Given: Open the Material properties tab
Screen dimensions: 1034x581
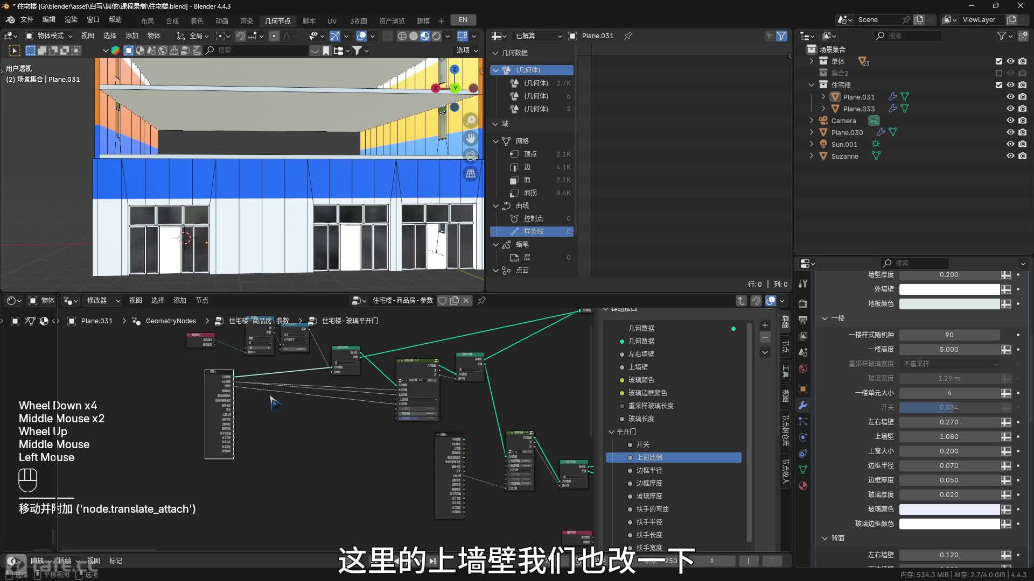Looking at the screenshot, I should pyautogui.click(x=803, y=486).
